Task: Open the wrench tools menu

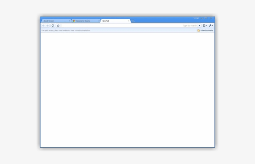Action: 211,26
